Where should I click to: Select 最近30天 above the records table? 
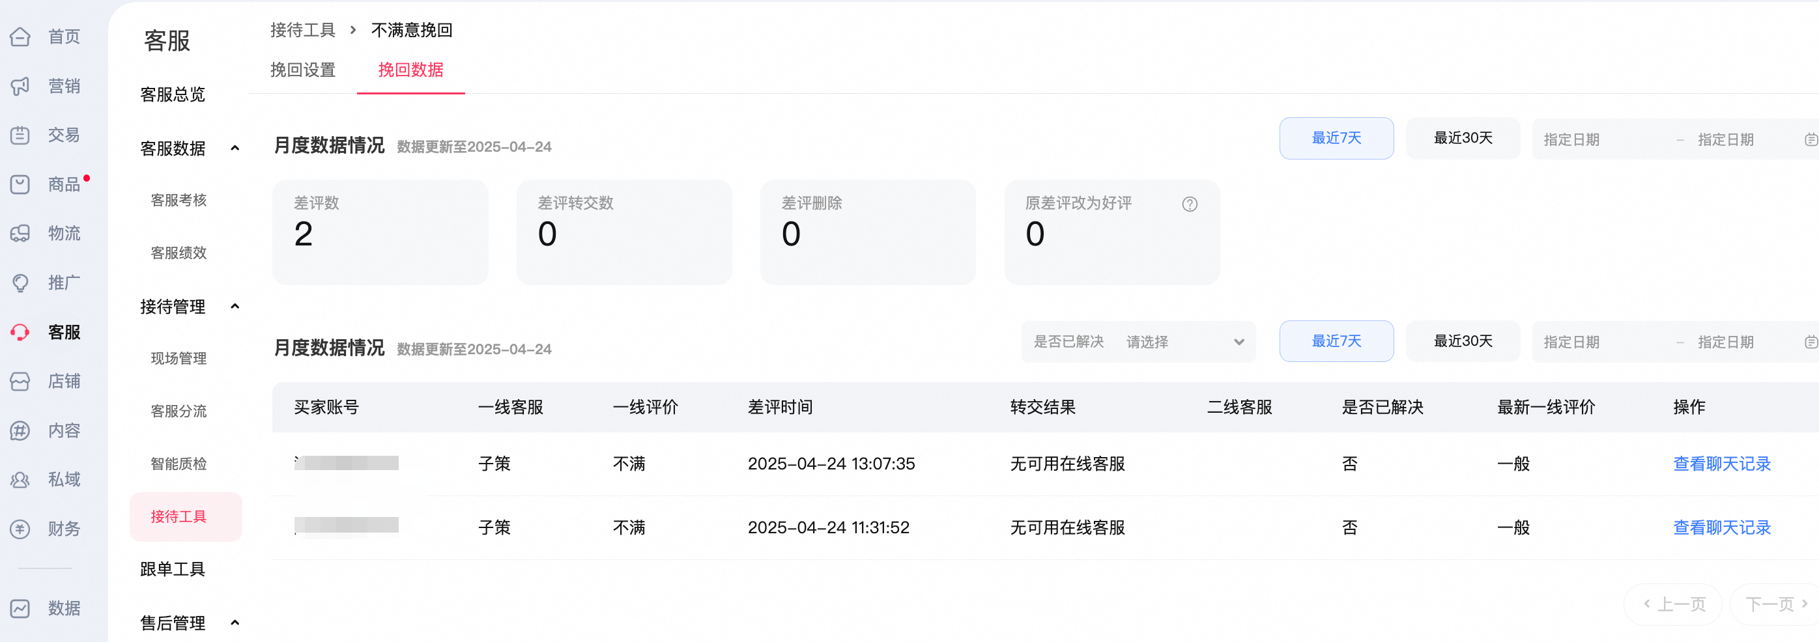tap(1463, 341)
